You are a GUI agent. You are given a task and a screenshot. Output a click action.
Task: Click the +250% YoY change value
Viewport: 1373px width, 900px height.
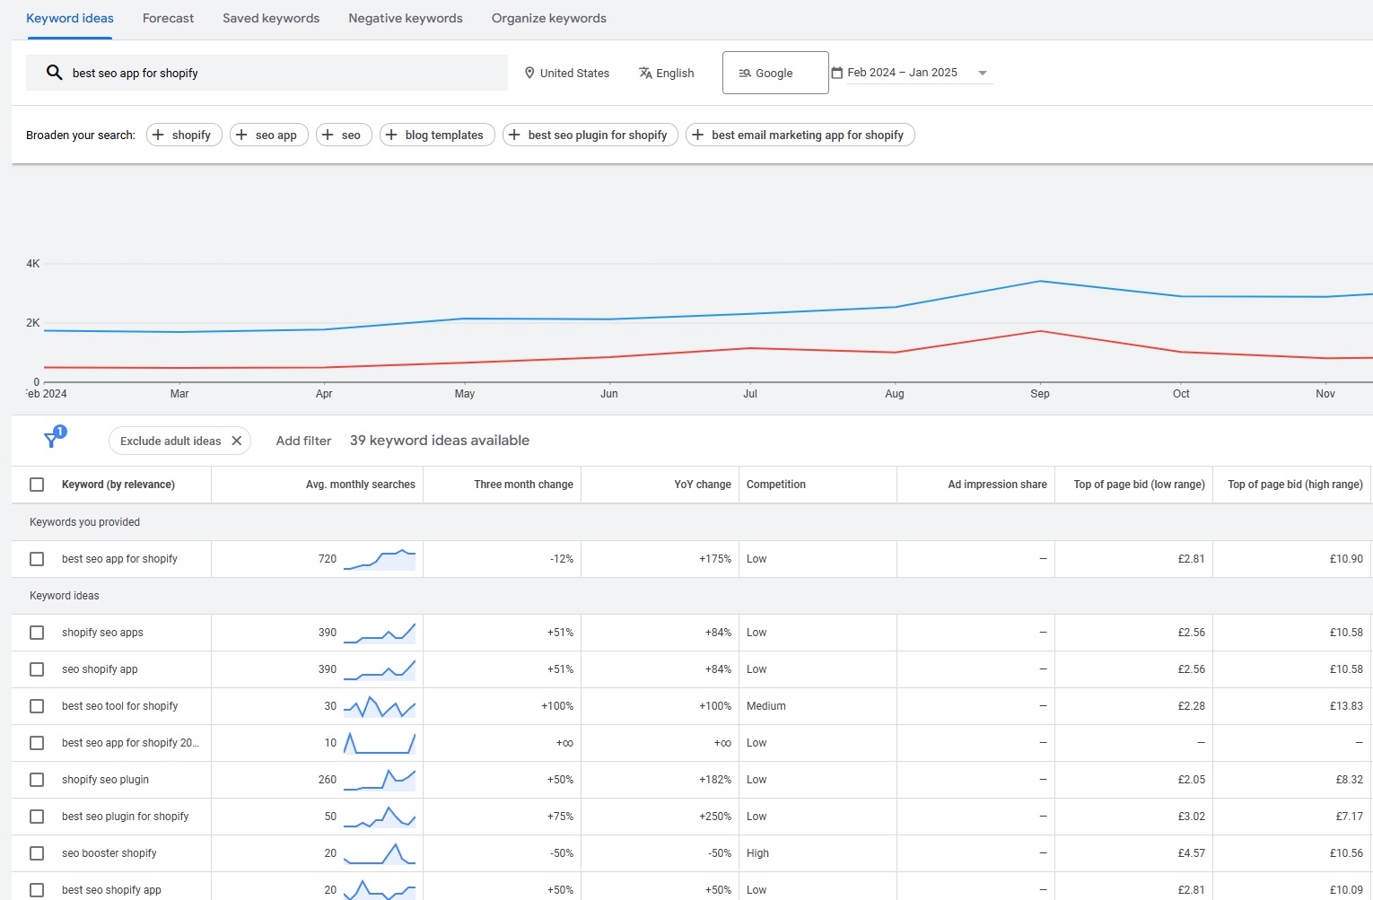pyautogui.click(x=714, y=817)
